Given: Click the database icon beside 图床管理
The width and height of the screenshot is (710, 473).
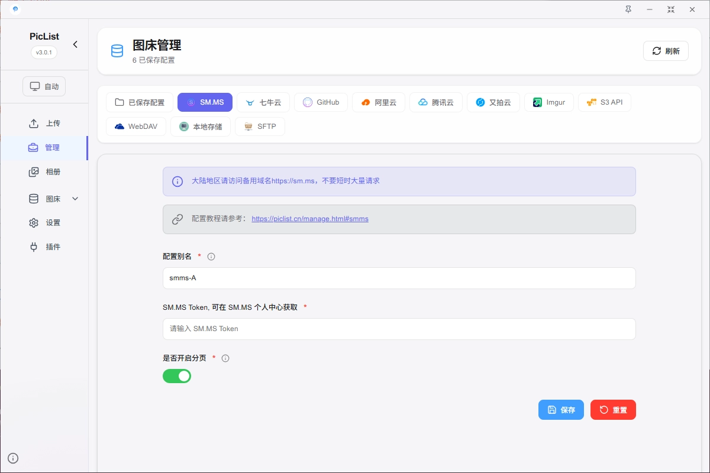Looking at the screenshot, I should [117, 51].
